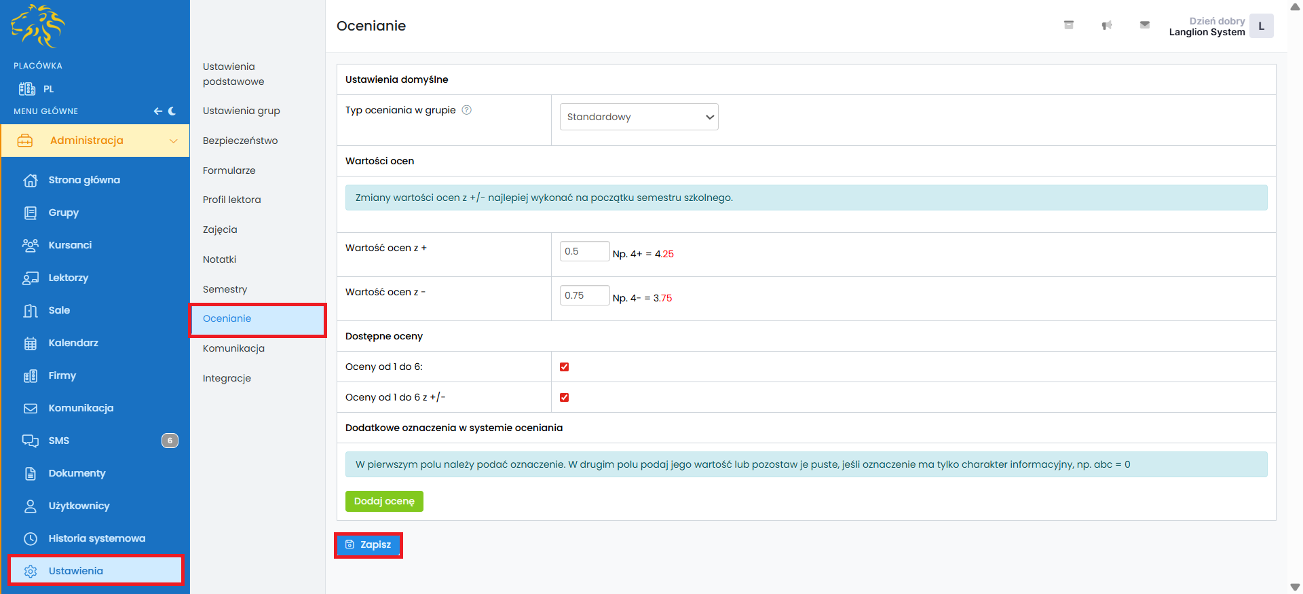The width and height of the screenshot is (1303, 594).
Task: Open the L user avatar
Action: pyautogui.click(x=1261, y=26)
